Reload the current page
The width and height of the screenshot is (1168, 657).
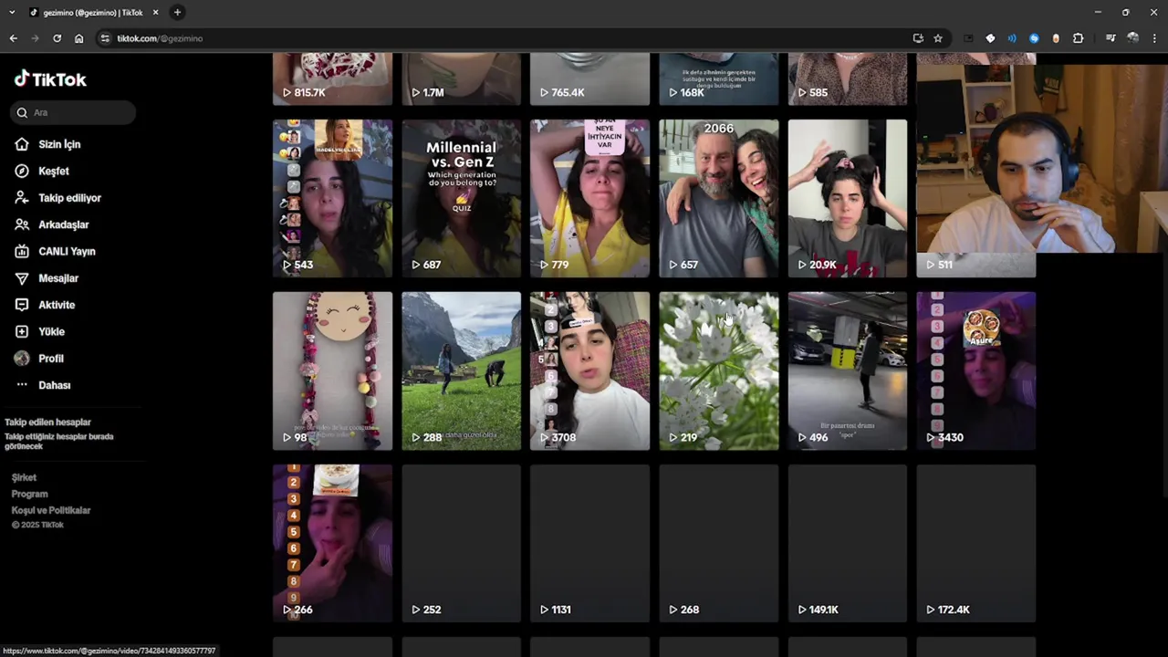57,38
